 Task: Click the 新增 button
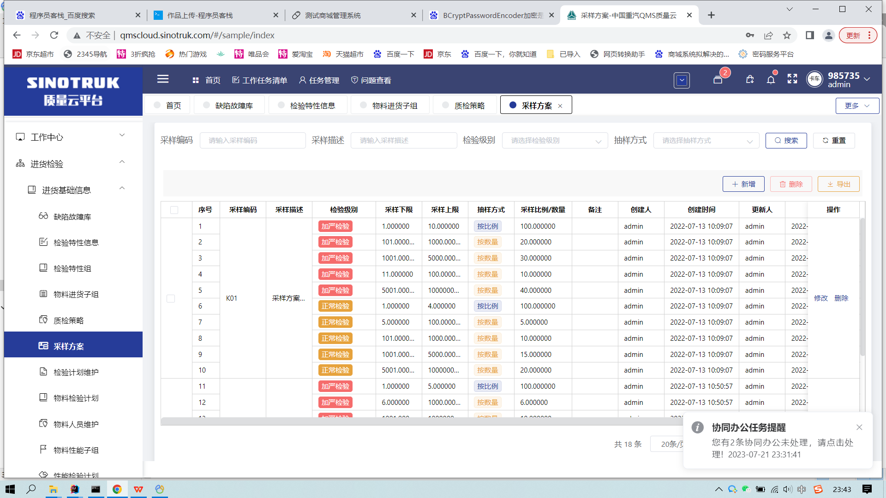pyautogui.click(x=743, y=184)
